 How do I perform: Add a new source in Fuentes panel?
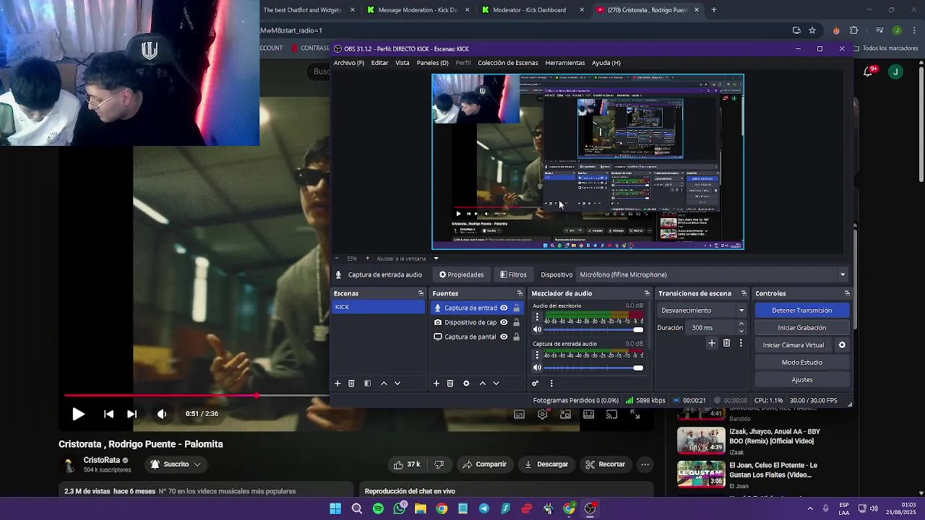(x=436, y=383)
